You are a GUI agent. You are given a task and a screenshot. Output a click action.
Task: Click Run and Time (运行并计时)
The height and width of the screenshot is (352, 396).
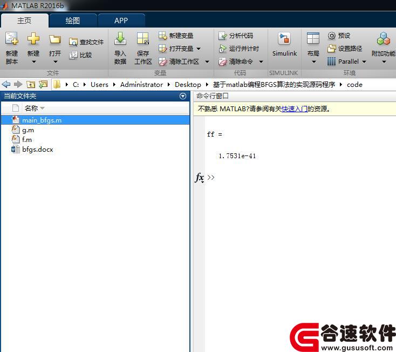click(238, 49)
